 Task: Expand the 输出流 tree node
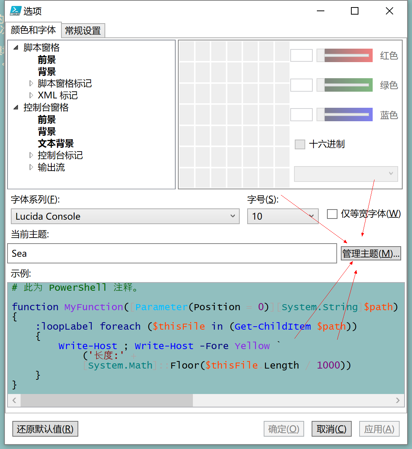(31, 167)
